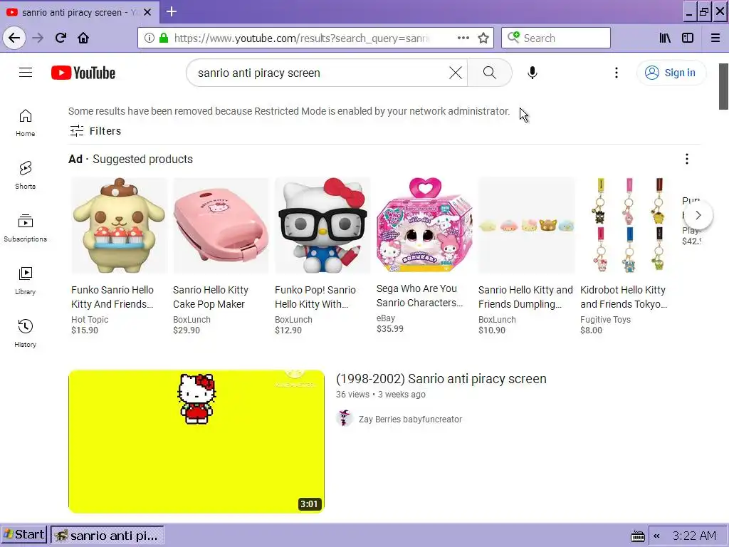The height and width of the screenshot is (547, 729).
Task: Click the green padlock security icon
Action: coord(163,38)
